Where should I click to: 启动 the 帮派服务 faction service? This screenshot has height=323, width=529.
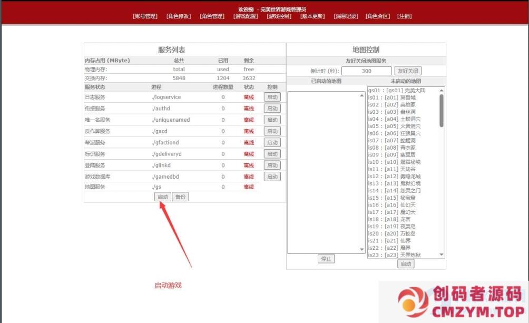[x=272, y=142]
